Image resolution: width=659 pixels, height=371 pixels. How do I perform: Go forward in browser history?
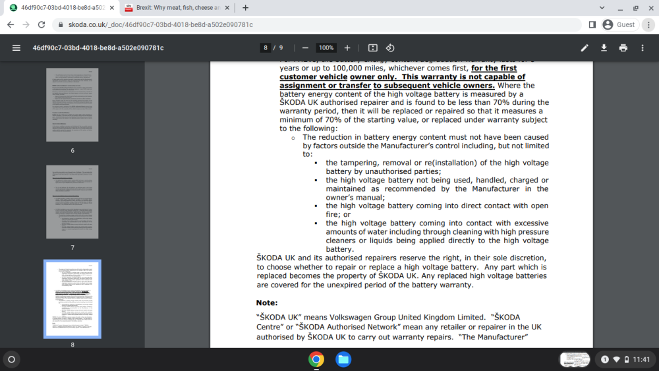(26, 25)
